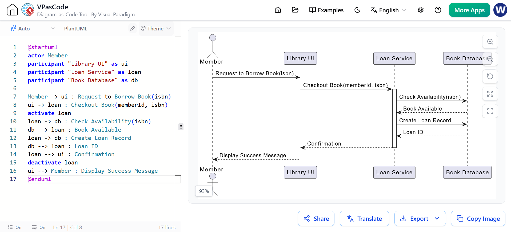Click the 'Check Availability(isbn)' diagram label
Viewport: 511px width, 232px height.
point(430,97)
